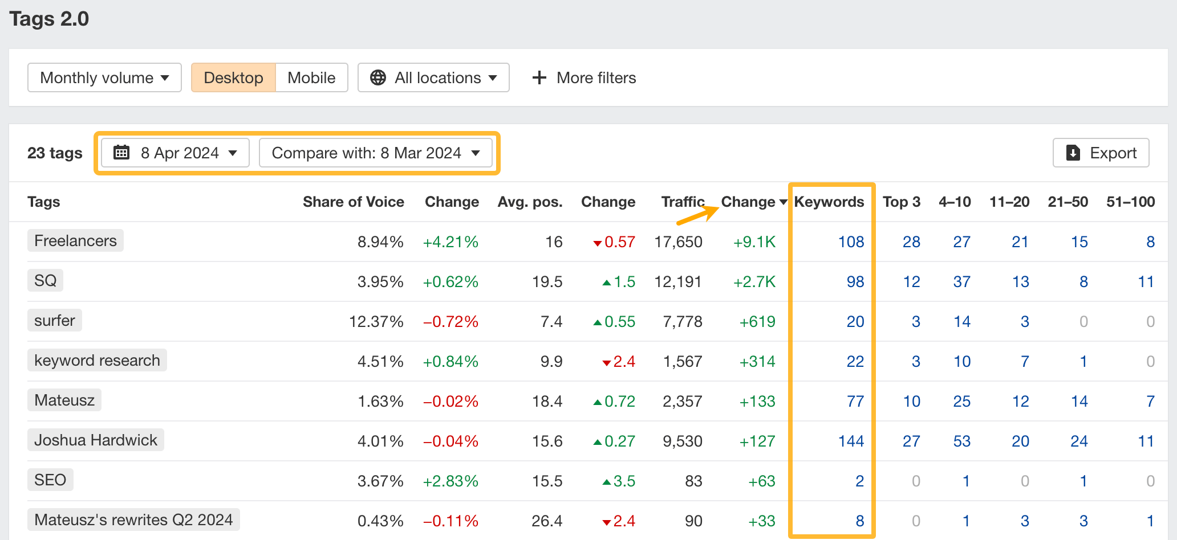Open the Monthly volume dropdown
Screen dimensions: 1177x540
pyautogui.click(x=104, y=77)
